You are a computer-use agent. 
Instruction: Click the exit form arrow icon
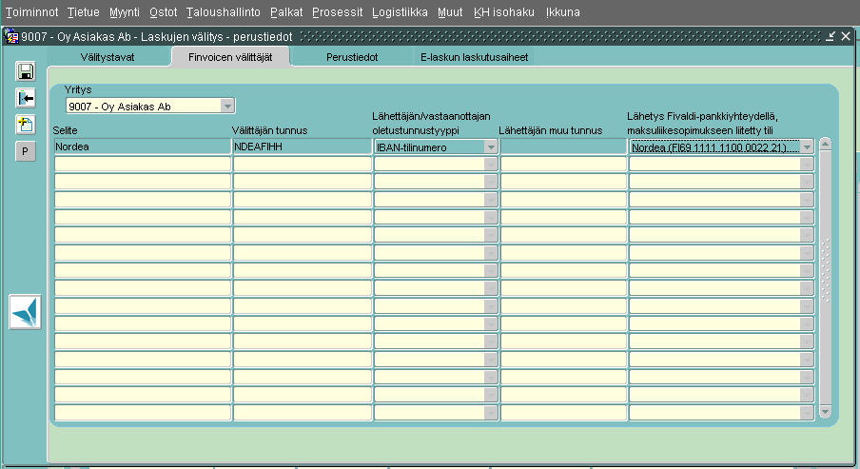(26, 98)
